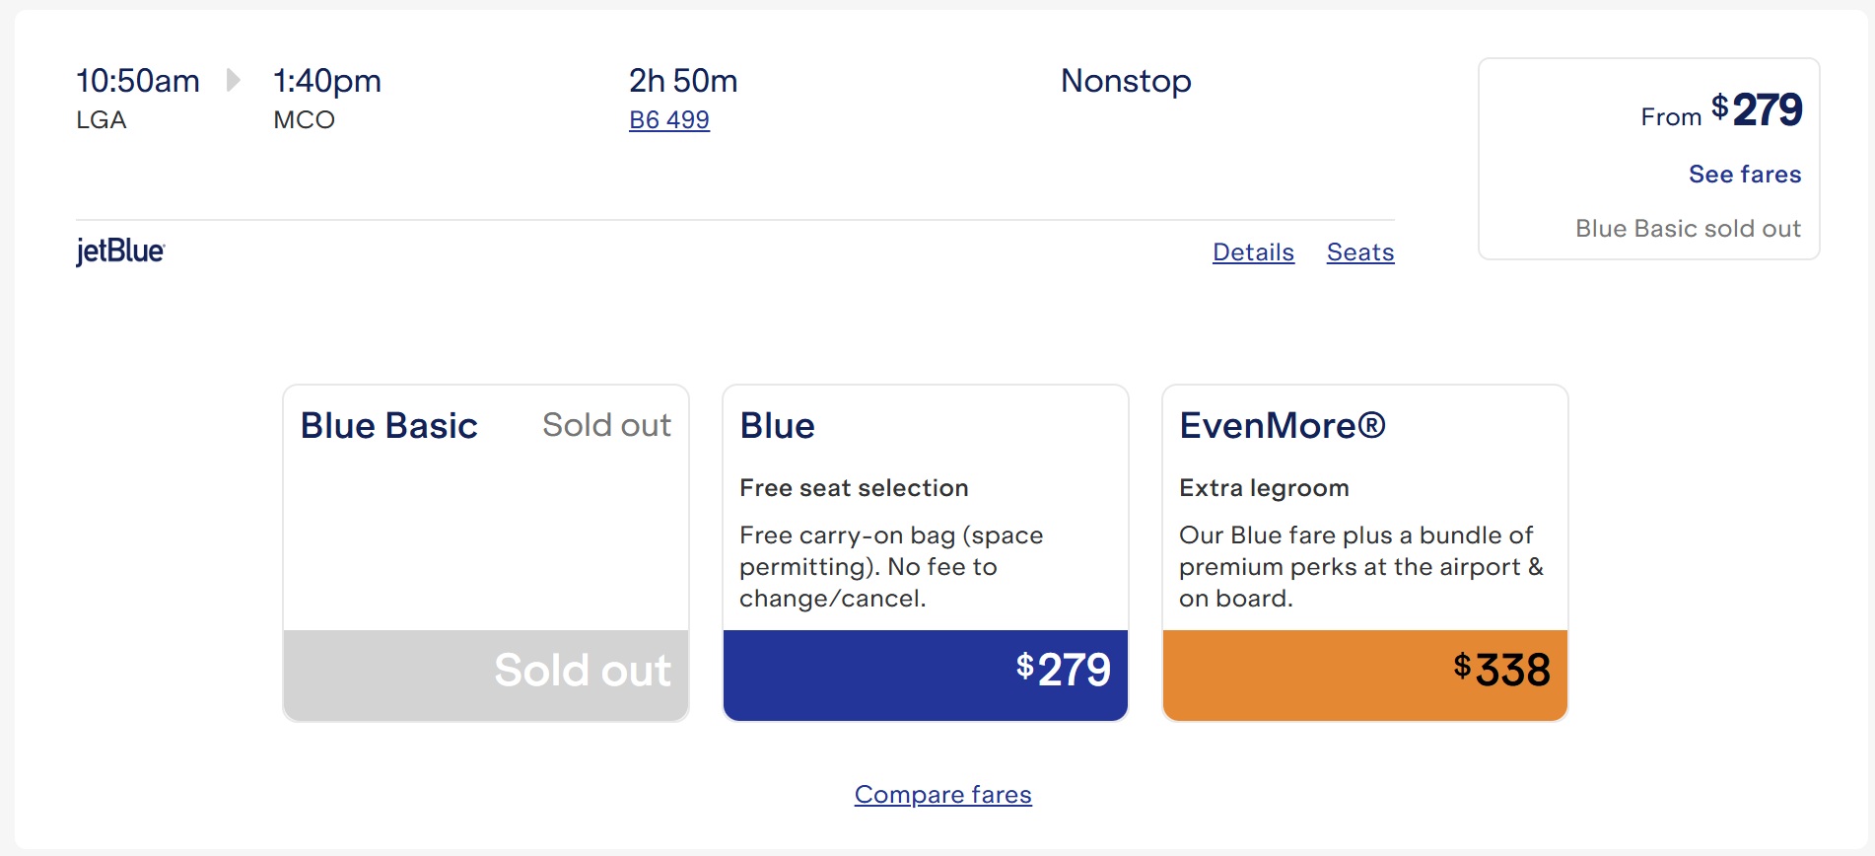The width and height of the screenshot is (1875, 856).
Task: Click the Blue Basic fare card heading
Action: point(389,426)
